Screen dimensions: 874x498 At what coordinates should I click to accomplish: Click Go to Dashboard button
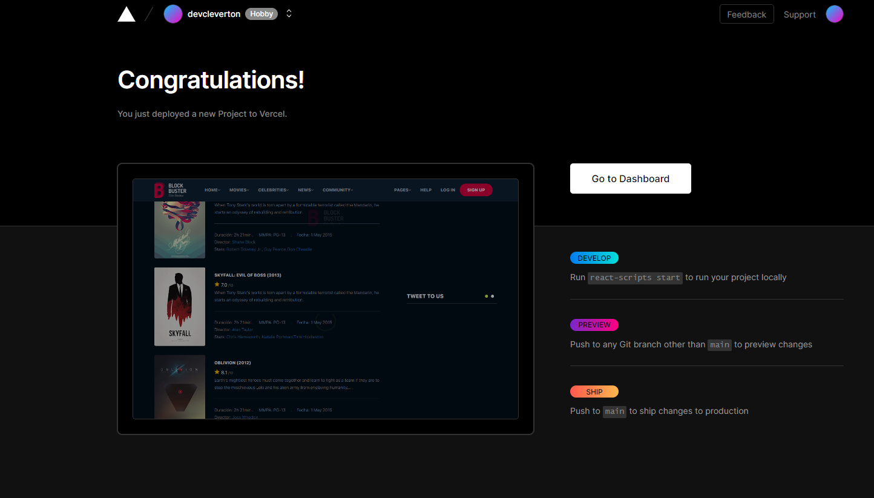[x=630, y=179]
